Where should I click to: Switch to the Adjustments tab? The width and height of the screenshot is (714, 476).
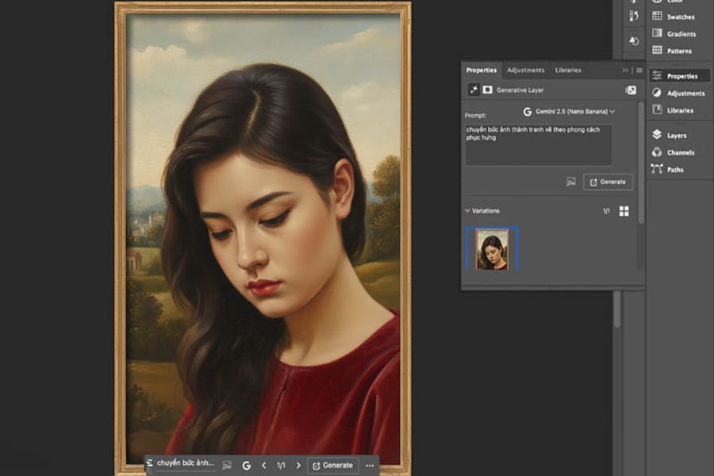[525, 71]
